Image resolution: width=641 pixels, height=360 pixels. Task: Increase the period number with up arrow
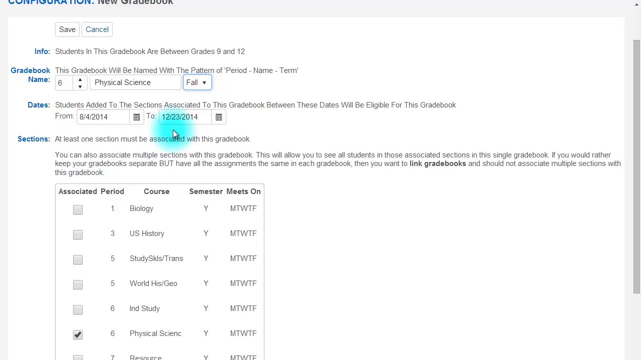click(x=80, y=79)
